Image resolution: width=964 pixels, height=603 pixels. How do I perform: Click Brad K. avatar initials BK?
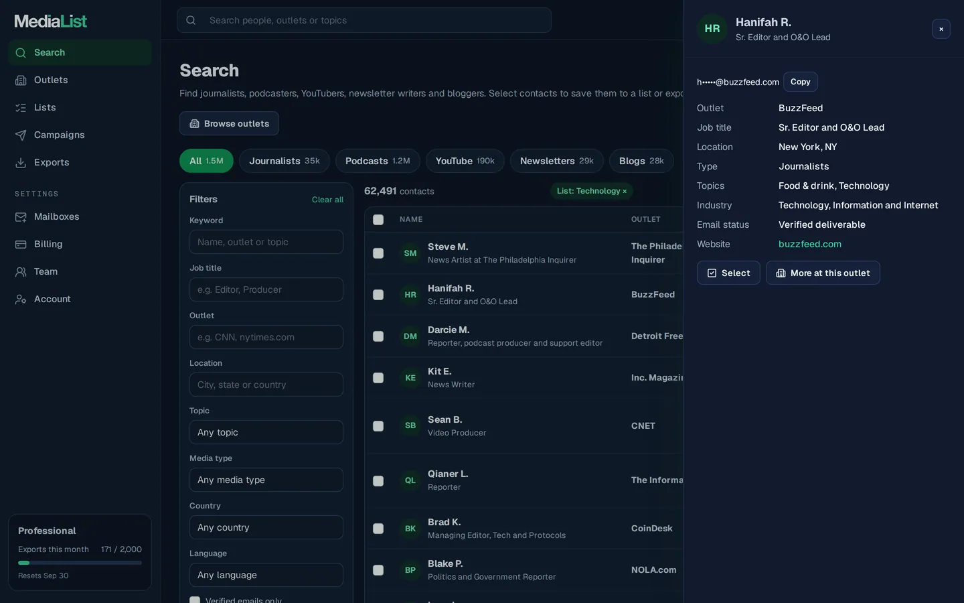[x=410, y=529]
